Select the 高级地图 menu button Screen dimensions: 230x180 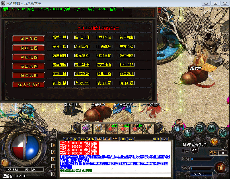point(29,66)
